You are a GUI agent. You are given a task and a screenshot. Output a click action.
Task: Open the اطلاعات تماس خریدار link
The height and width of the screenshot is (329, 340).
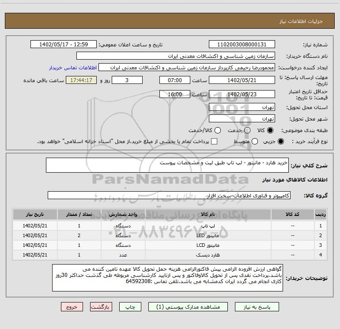73,68
